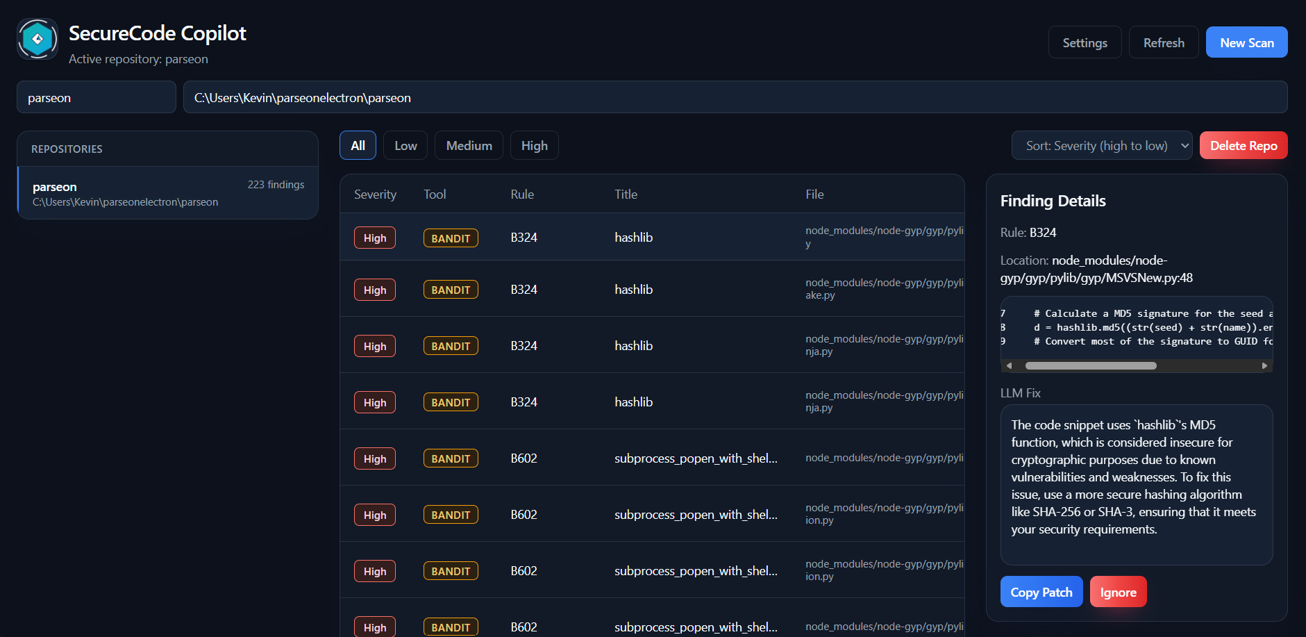This screenshot has width=1306, height=637.
Task: Delete the parseon repository
Action: 1243,145
